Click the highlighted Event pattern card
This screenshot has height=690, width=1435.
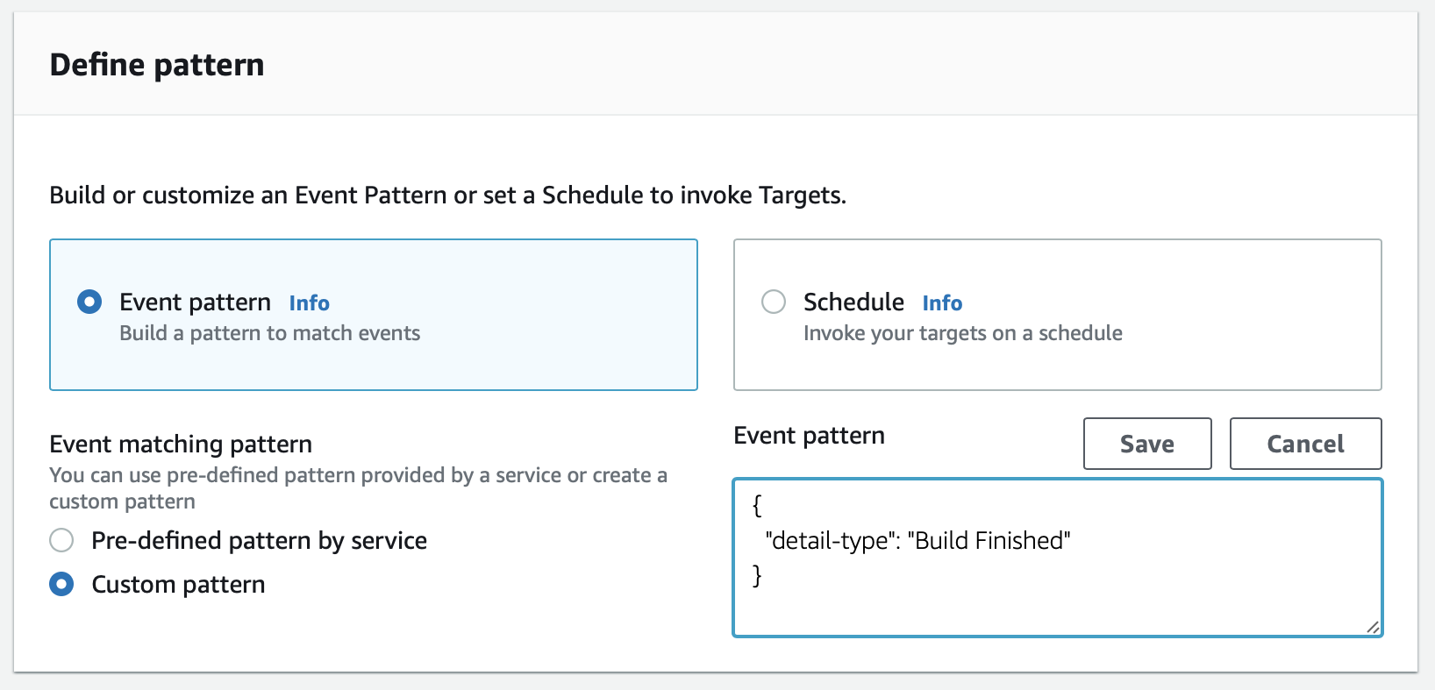[373, 315]
